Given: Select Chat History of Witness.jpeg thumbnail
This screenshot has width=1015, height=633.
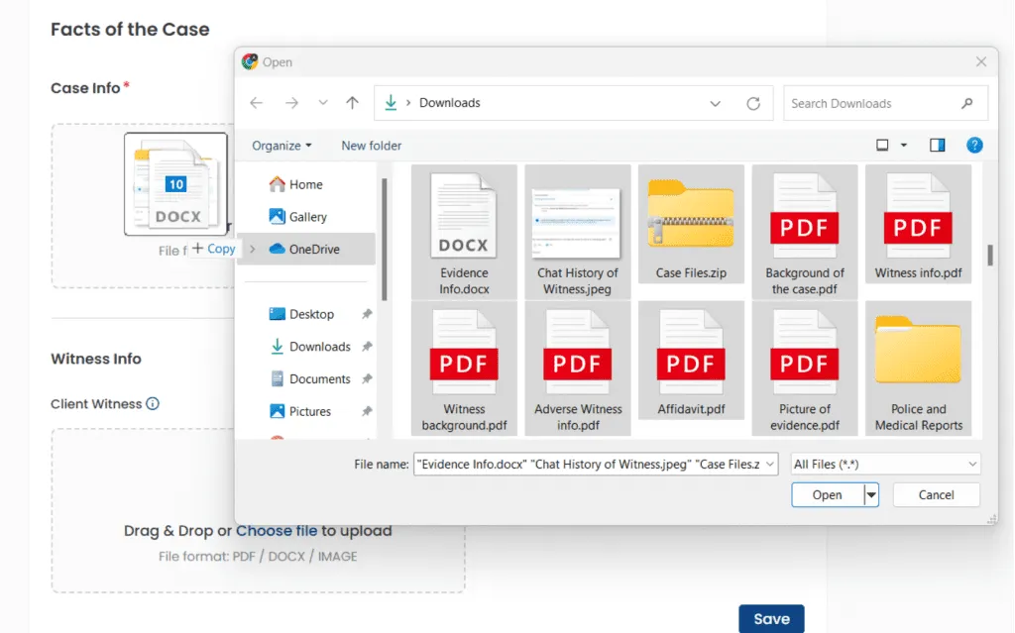Looking at the screenshot, I should point(578,232).
